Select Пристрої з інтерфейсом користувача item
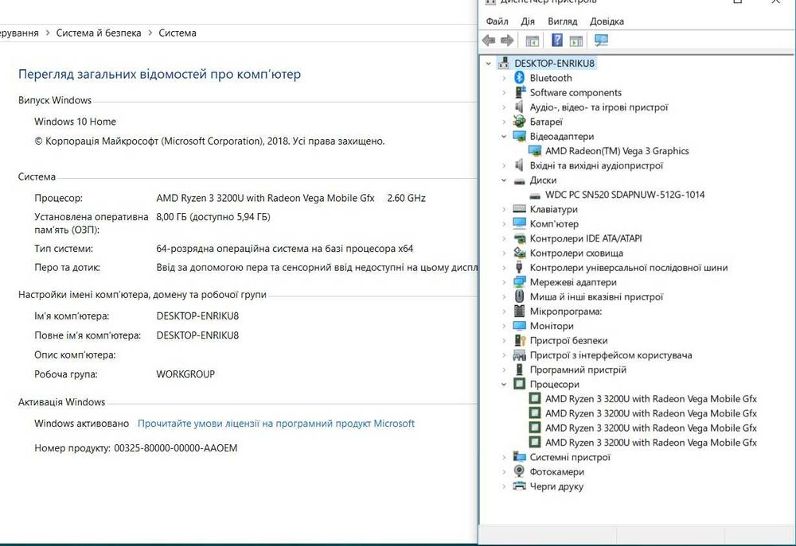This screenshot has height=546, width=796. (x=611, y=355)
